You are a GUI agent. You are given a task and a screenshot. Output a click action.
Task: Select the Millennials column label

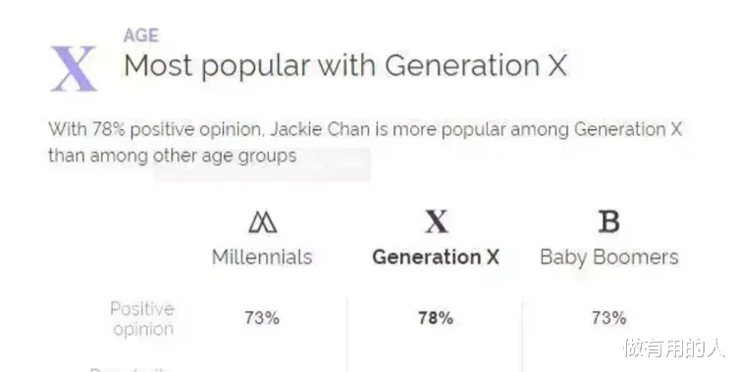tap(262, 257)
